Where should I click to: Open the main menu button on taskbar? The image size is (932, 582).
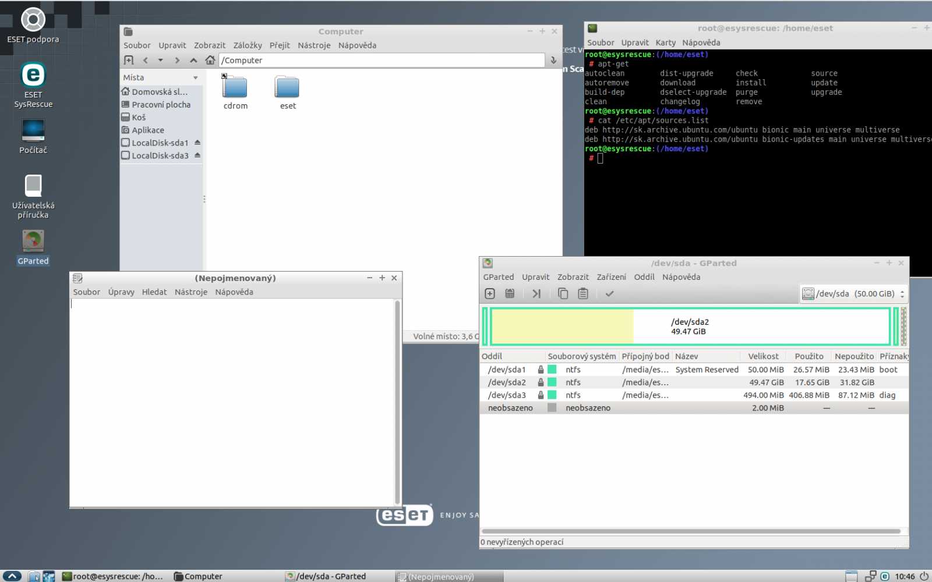click(x=12, y=576)
